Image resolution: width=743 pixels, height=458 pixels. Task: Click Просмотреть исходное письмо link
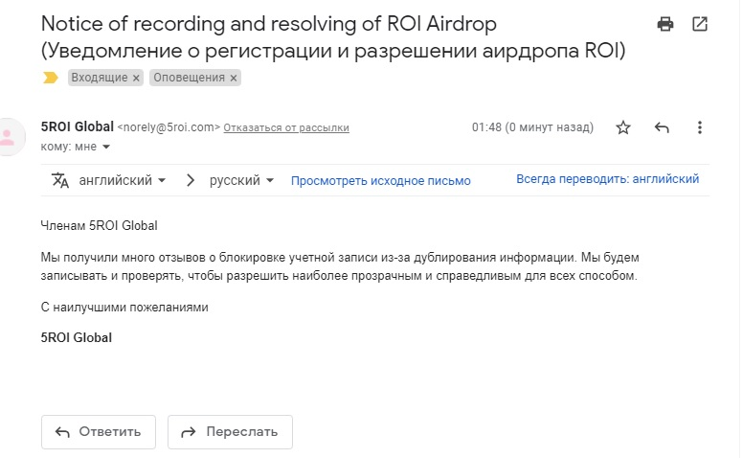pos(380,181)
